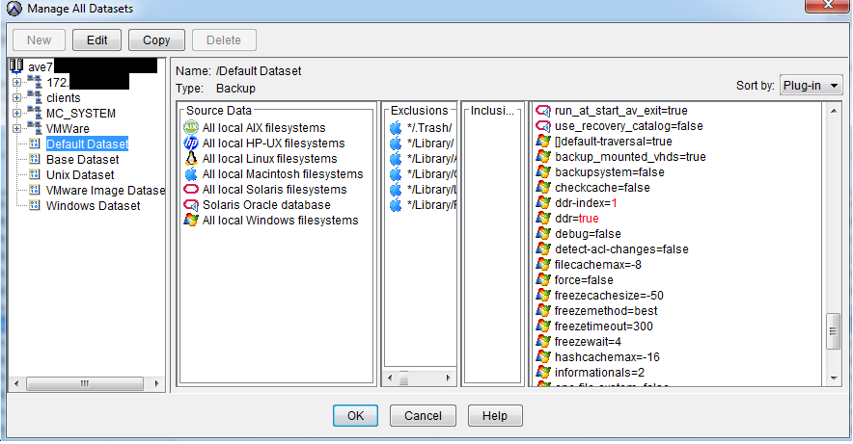Click the domain icon beside clients
Viewport: 853px width, 444px height.
click(35, 97)
